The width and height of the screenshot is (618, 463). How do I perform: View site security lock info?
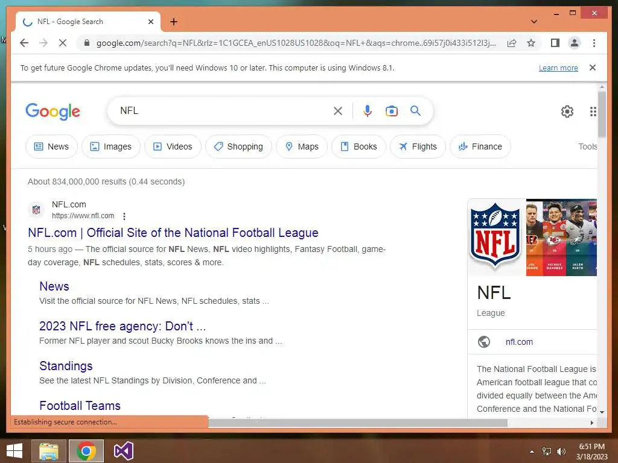coord(87,43)
